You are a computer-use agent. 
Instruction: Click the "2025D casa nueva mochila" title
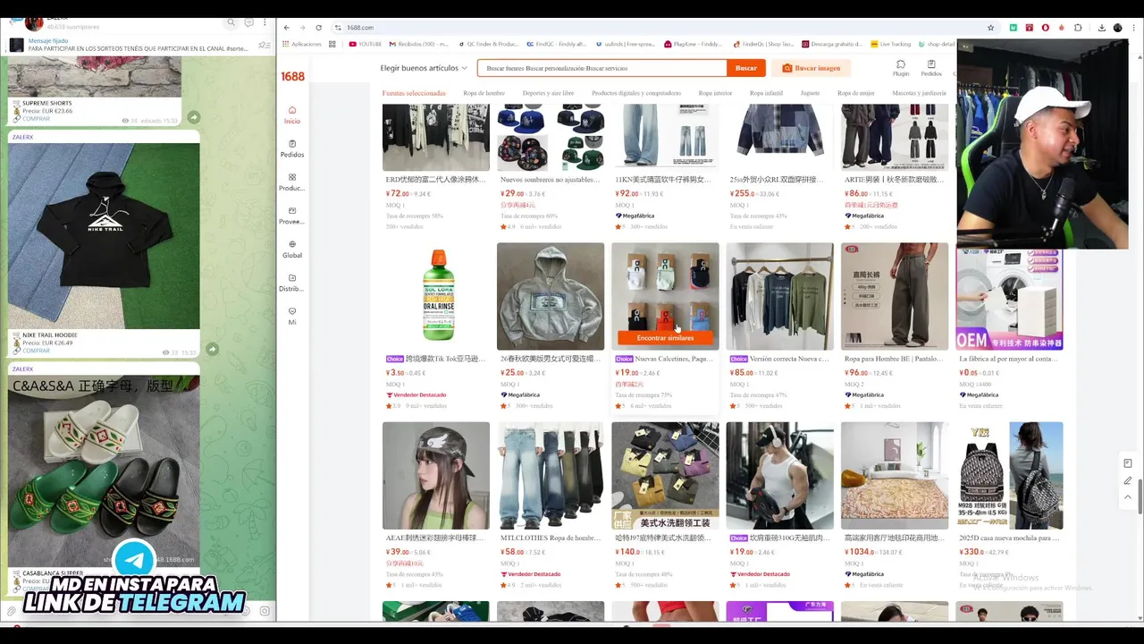[x=1009, y=538]
